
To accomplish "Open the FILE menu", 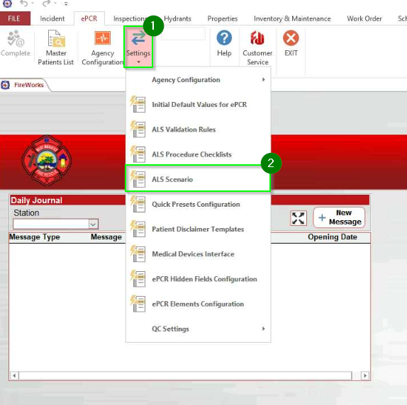I will click(x=14, y=18).
